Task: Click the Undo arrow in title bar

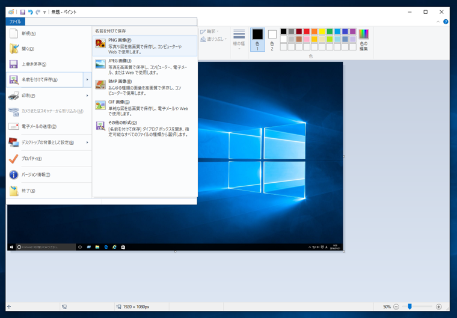Action: coord(30,12)
